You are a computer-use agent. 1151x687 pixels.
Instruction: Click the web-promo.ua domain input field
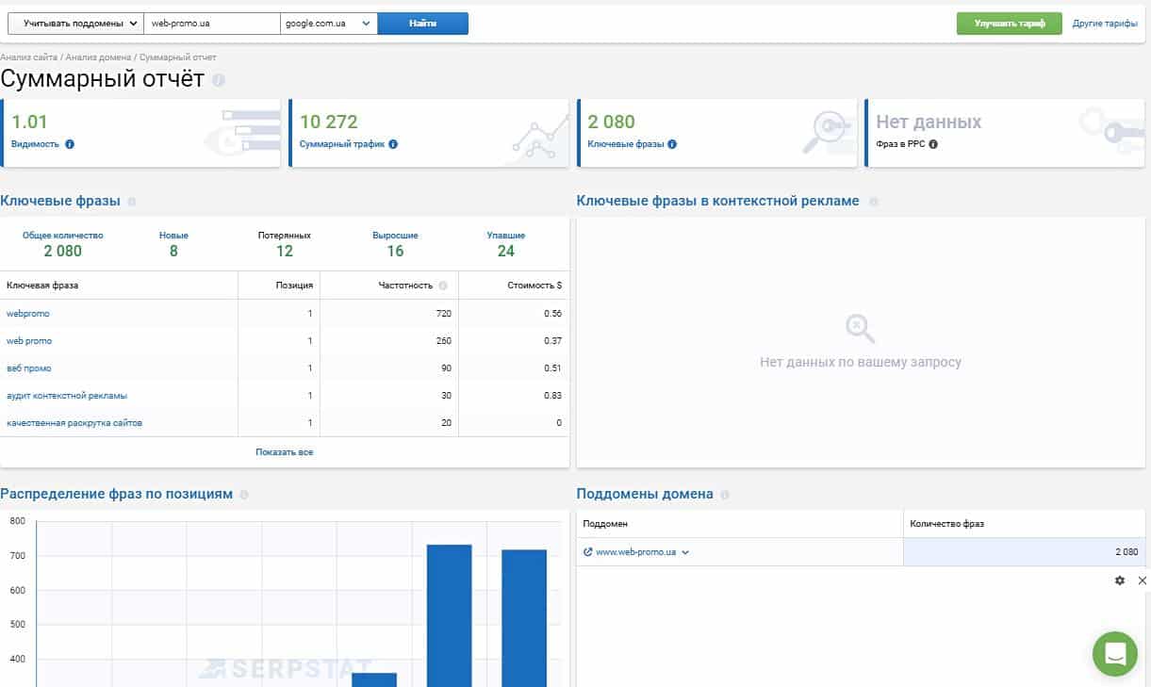pyautogui.click(x=212, y=24)
